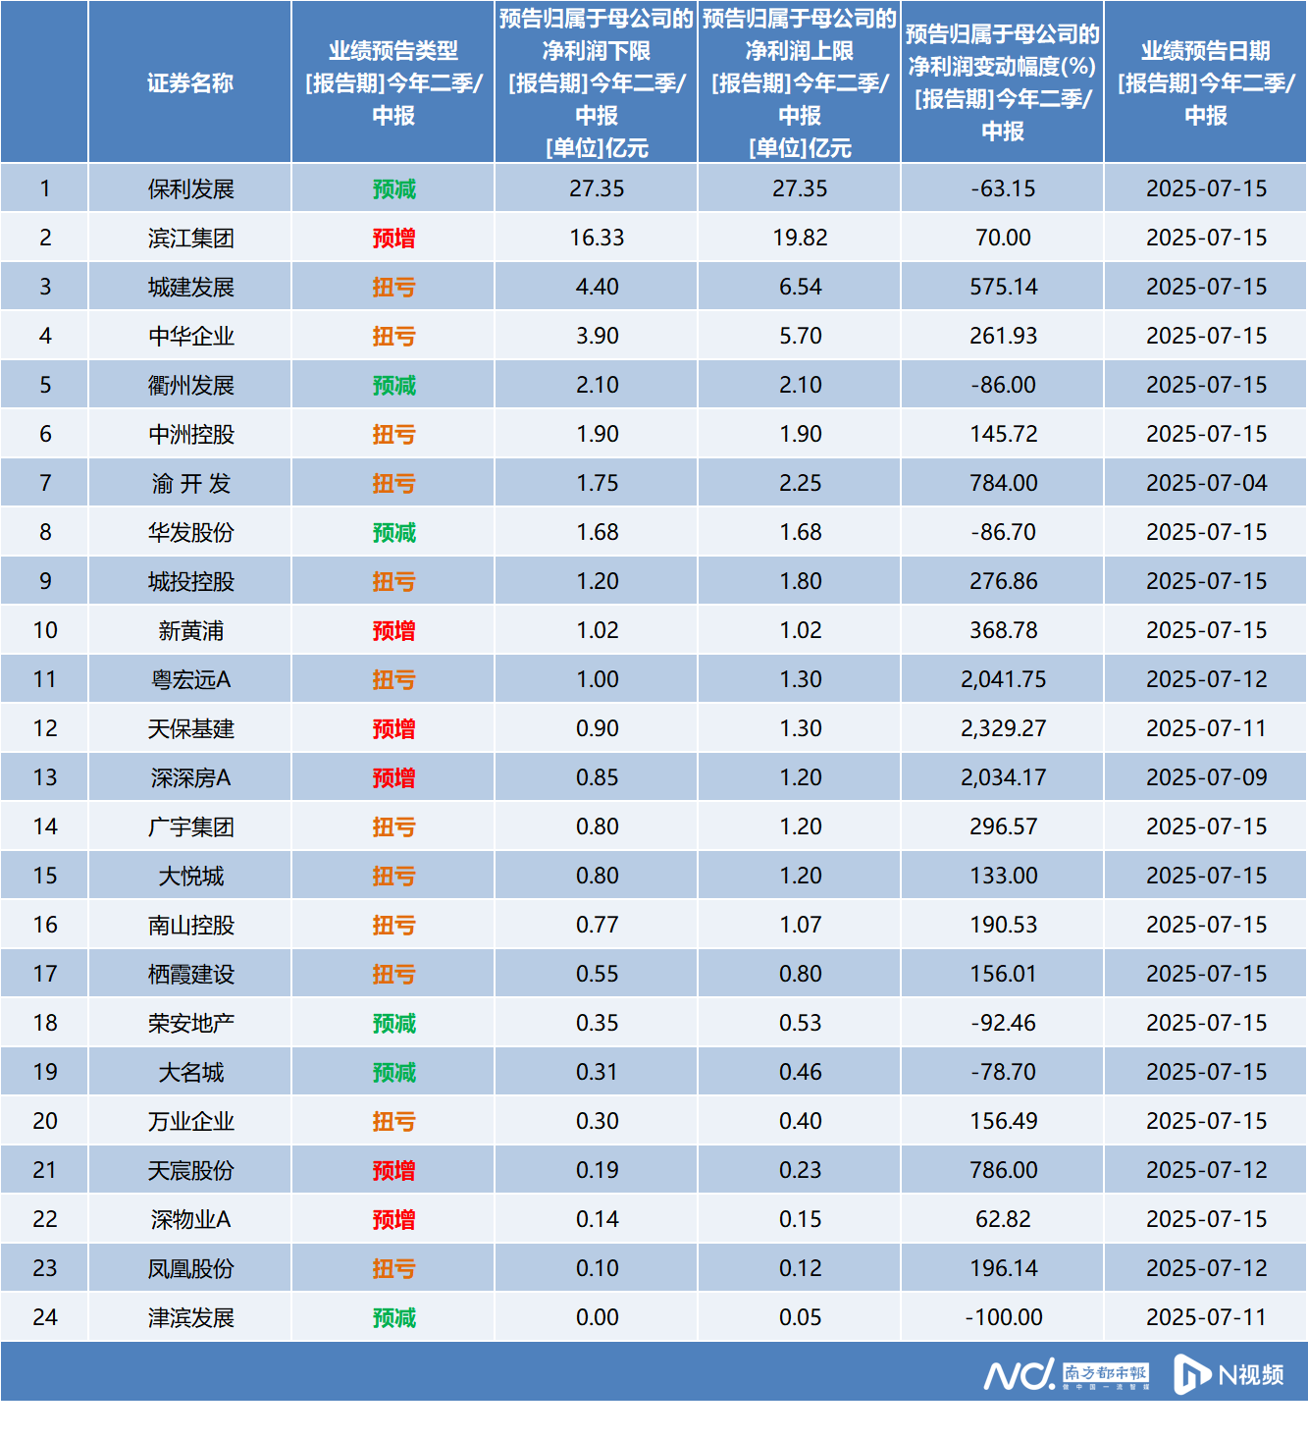Viewport: 1308px width, 1438px height.
Task: Select the 证券名称 column header
Action: point(190,83)
